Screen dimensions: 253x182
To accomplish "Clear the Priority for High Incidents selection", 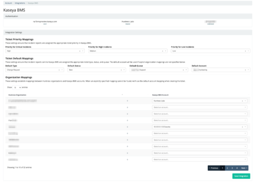I will [162, 51].
